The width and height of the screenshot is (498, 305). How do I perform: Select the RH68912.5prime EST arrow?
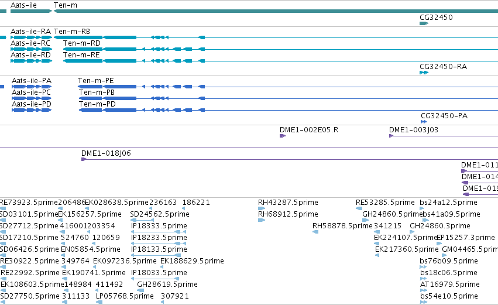(262, 220)
